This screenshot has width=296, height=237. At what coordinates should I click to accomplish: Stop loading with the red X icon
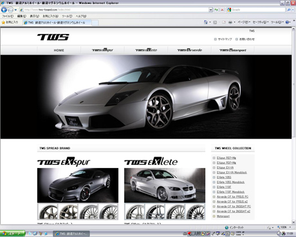click(x=222, y=10)
